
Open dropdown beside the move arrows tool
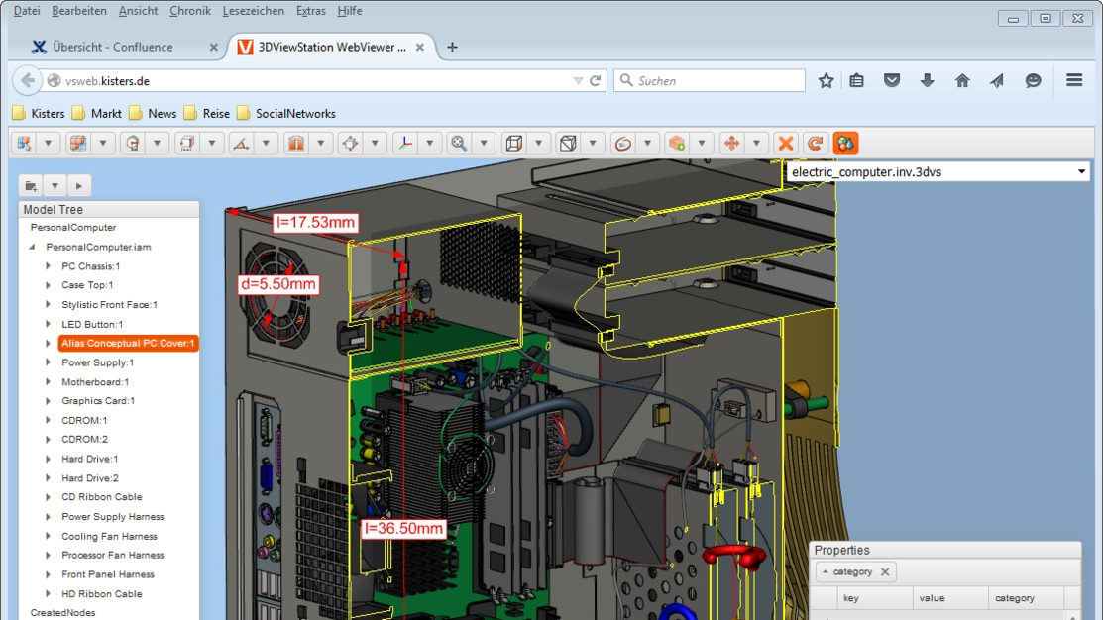point(756,144)
